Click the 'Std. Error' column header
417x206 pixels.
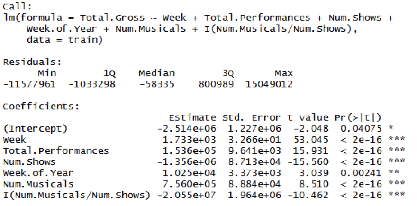tap(251, 117)
